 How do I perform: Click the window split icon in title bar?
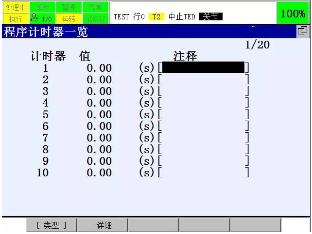pyautogui.click(x=302, y=31)
